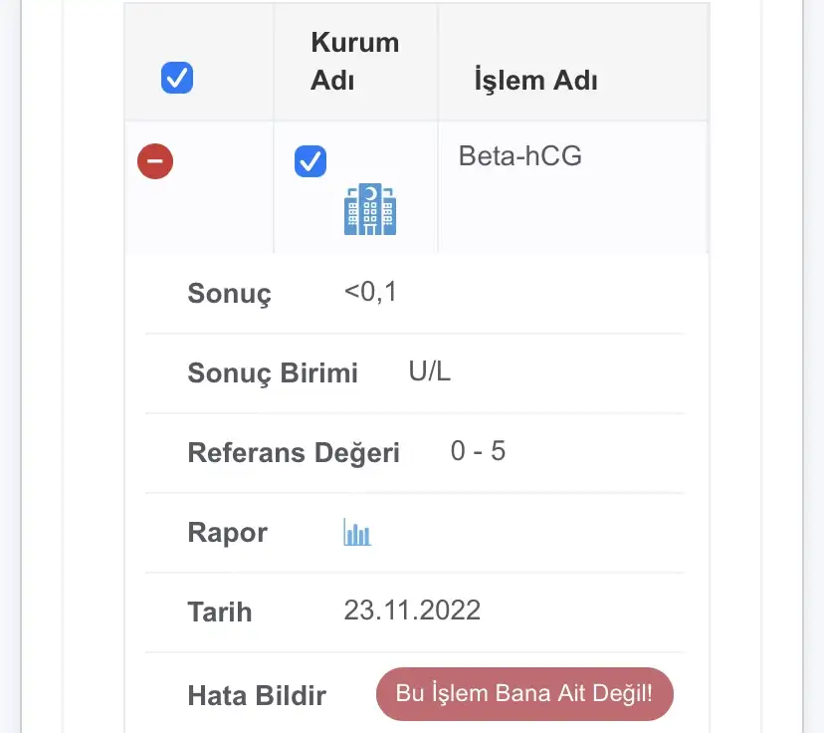Click the 'Rapor' label

[x=227, y=533]
